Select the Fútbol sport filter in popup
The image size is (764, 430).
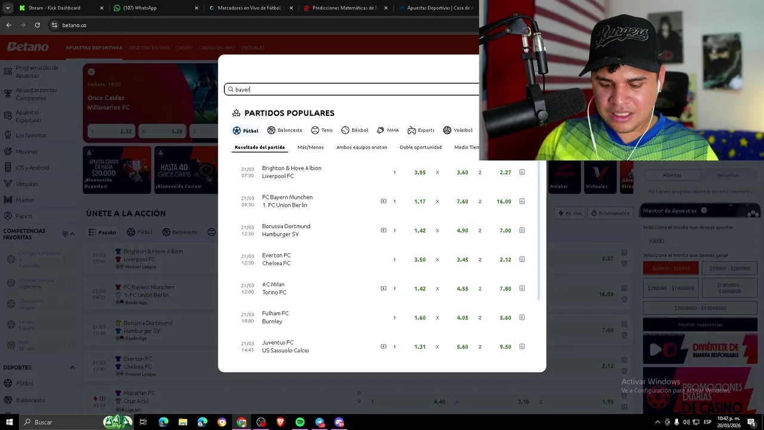point(245,130)
